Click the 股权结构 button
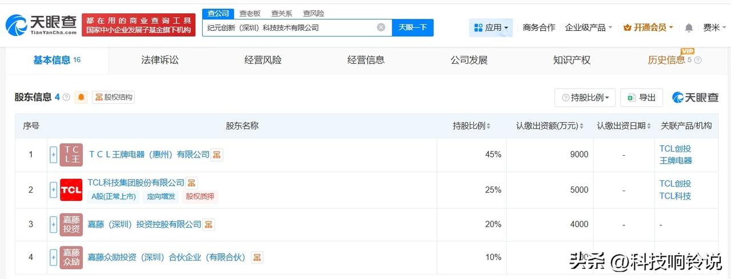Screen dimensions: 731x279 tap(114, 98)
